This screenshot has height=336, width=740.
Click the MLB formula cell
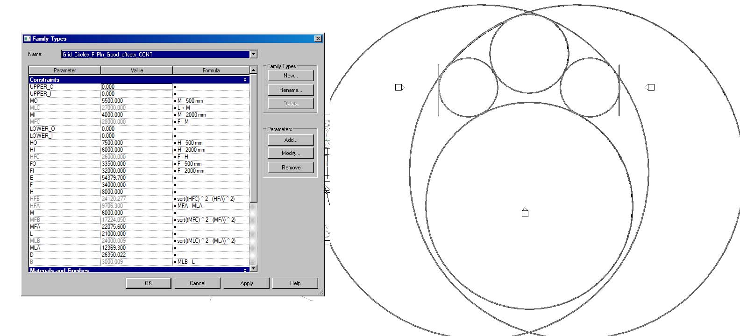pyautogui.click(x=211, y=241)
